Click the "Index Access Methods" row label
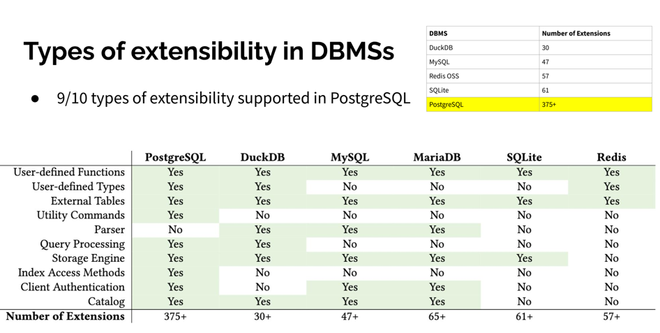Image resolution: width=660 pixels, height=333 pixels. pos(71,272)
